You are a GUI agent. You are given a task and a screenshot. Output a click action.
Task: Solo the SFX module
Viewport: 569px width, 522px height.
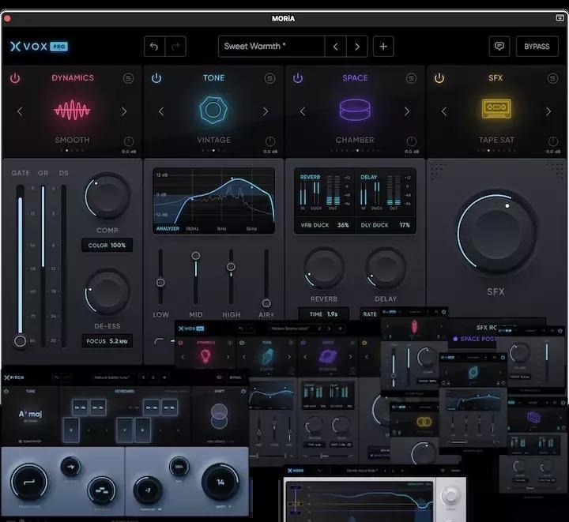(x=552, y=78)
